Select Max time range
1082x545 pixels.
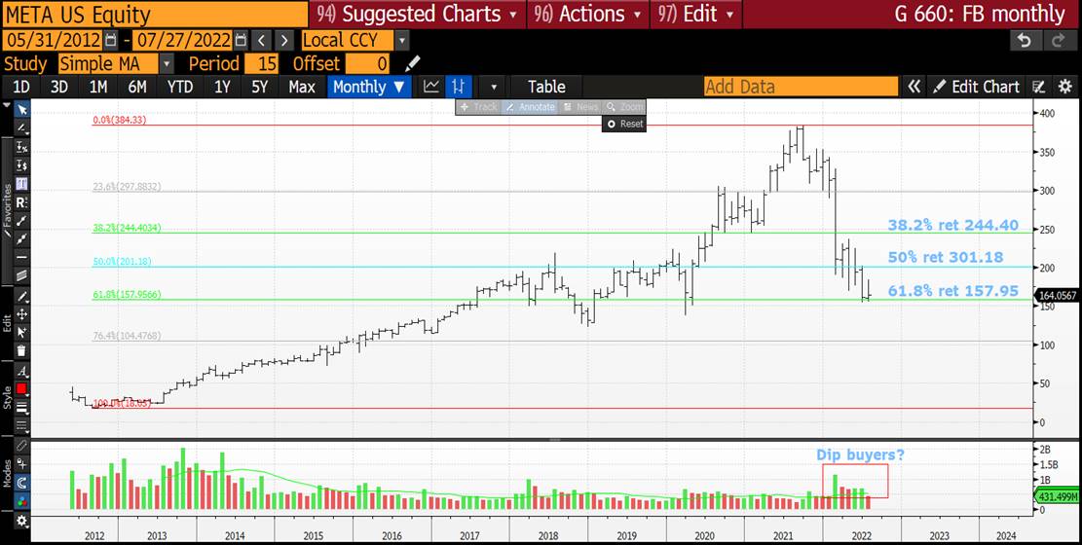pyautogui.click(x=302, y=87)
